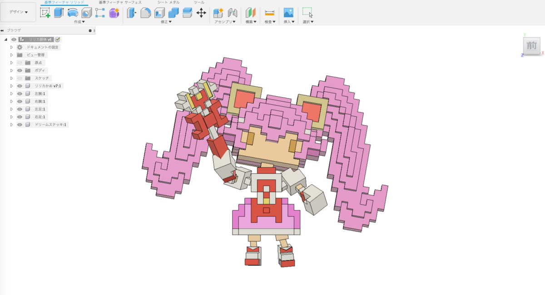Viewport: 545px width, 295px height.
Task: Hide the ドリームステッキ:1 component
Action: coord(20,124)
